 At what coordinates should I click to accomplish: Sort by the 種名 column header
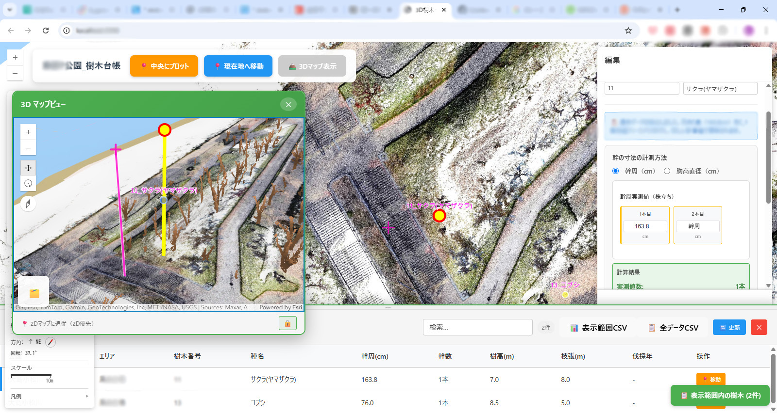(x=257, y=356)
